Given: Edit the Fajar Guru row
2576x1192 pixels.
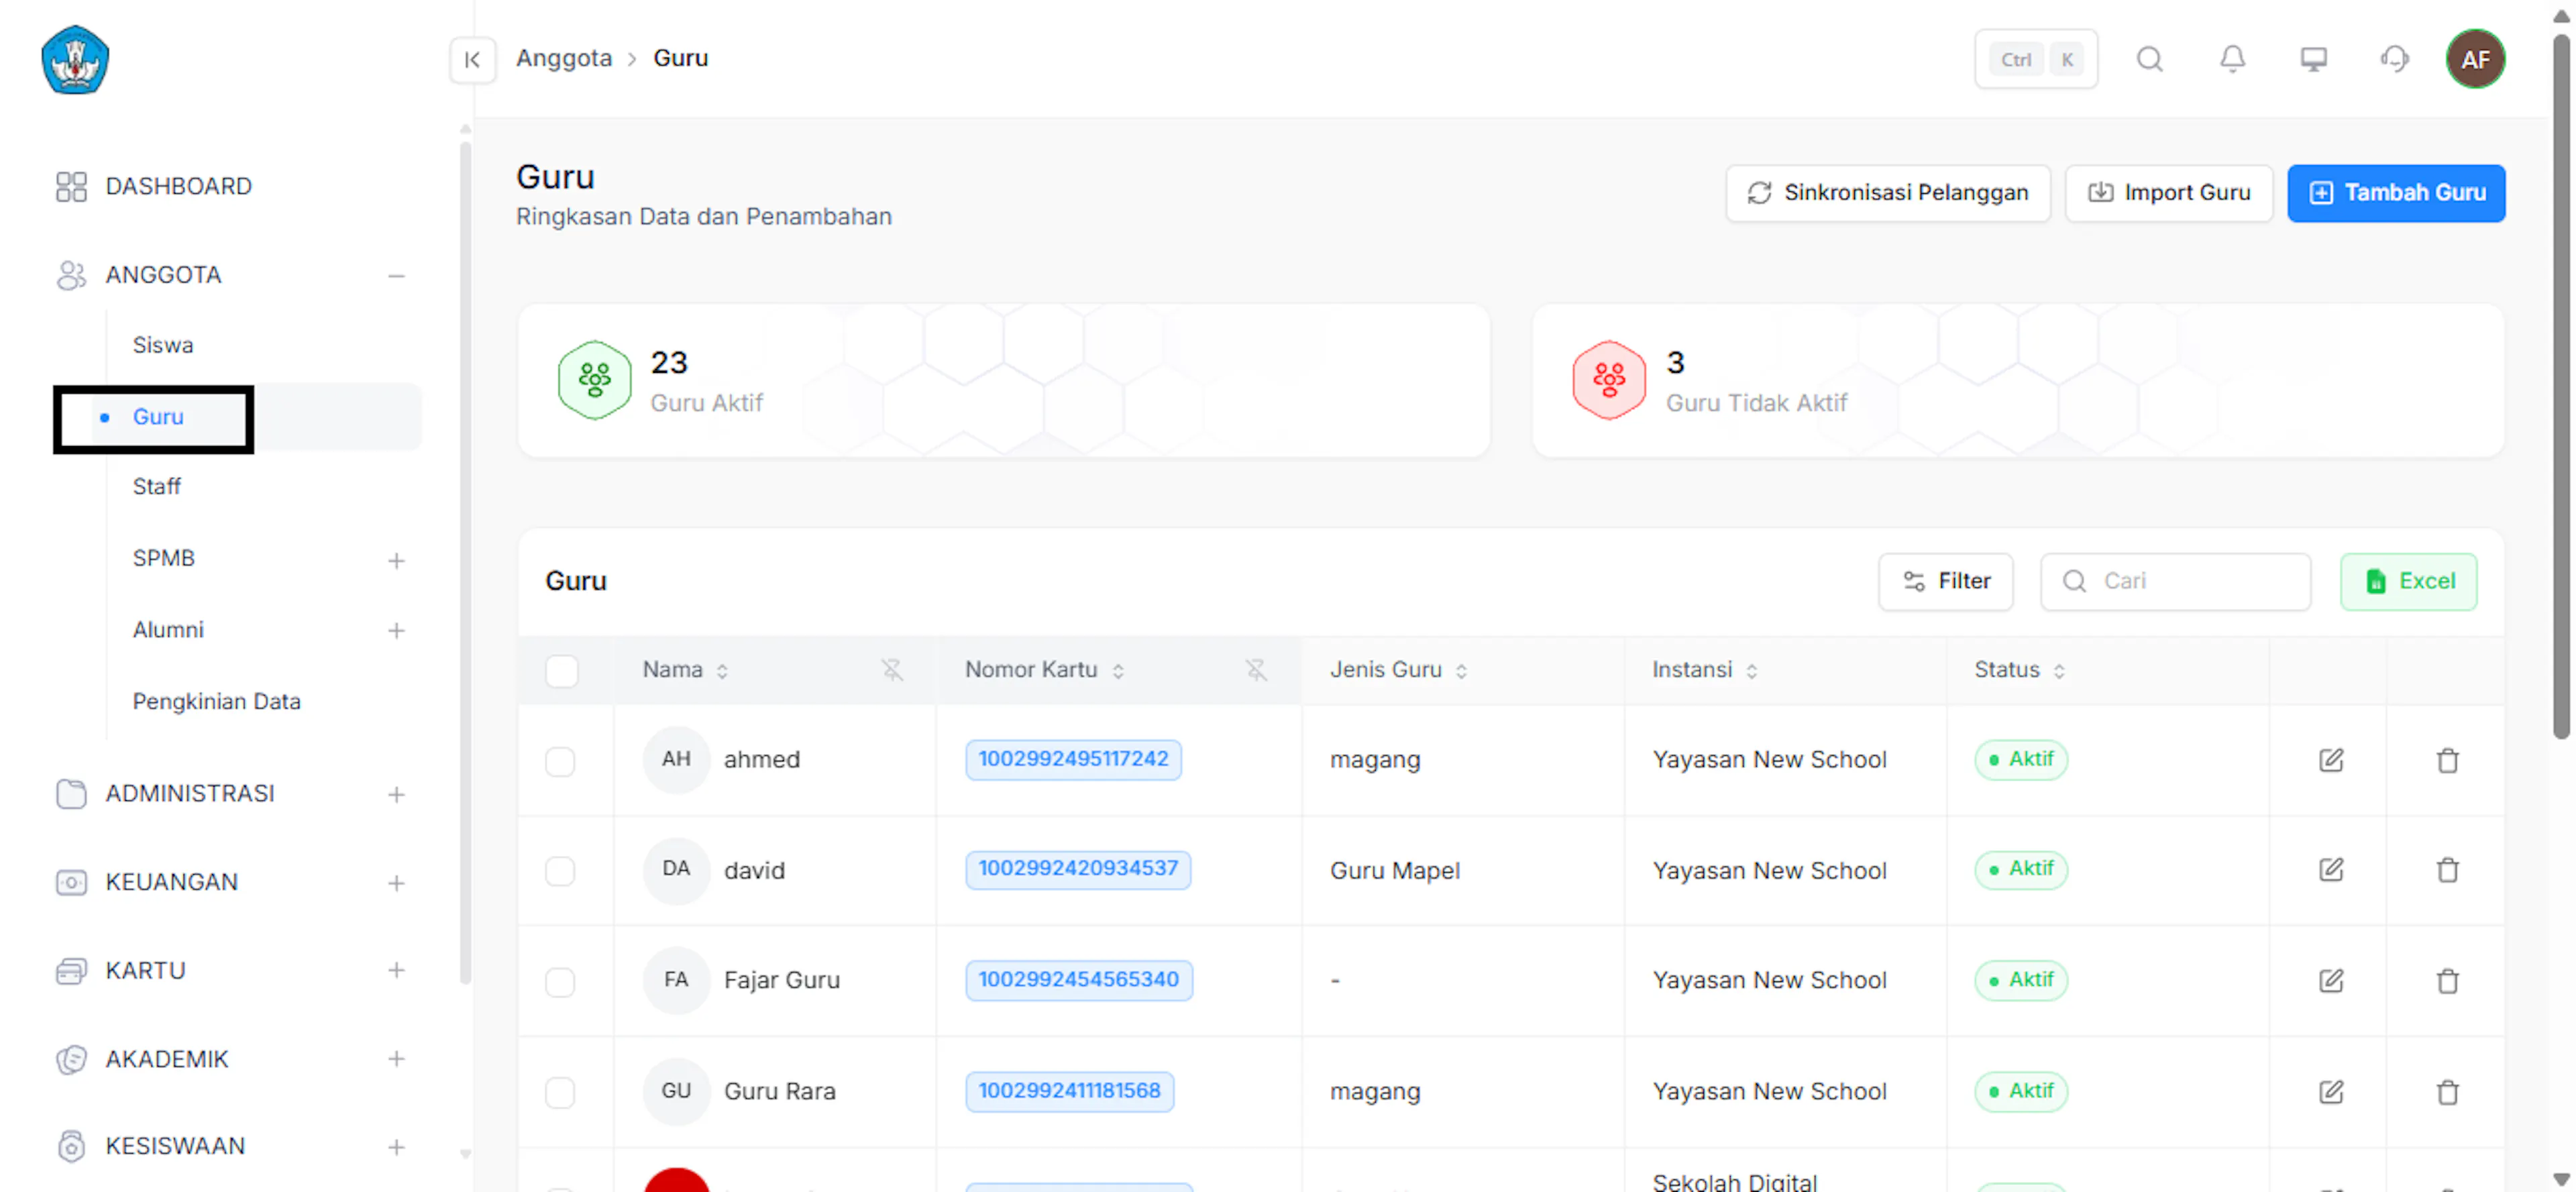Looking at the screenshot, I should tap(2330, 981).
